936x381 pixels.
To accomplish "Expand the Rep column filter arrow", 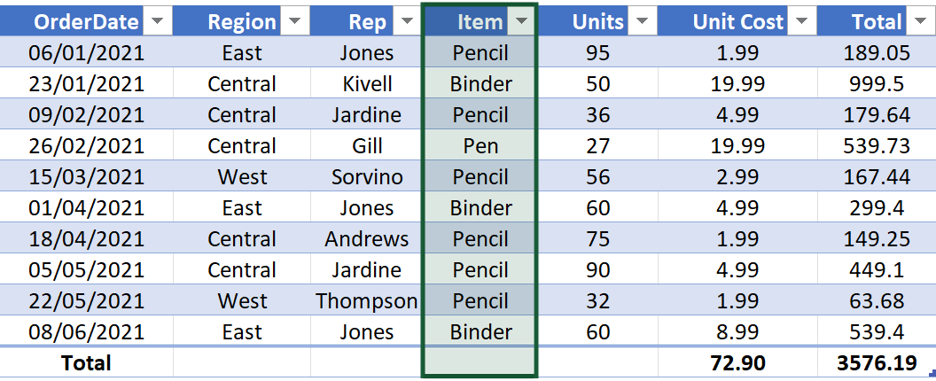I will coord(403,22).
